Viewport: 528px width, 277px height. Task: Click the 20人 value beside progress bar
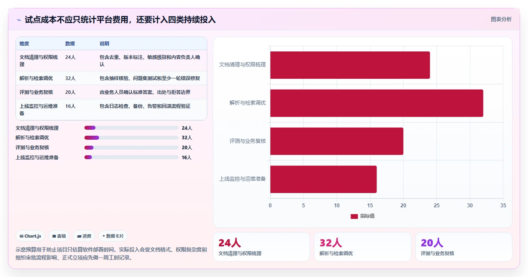pos(187,148)
